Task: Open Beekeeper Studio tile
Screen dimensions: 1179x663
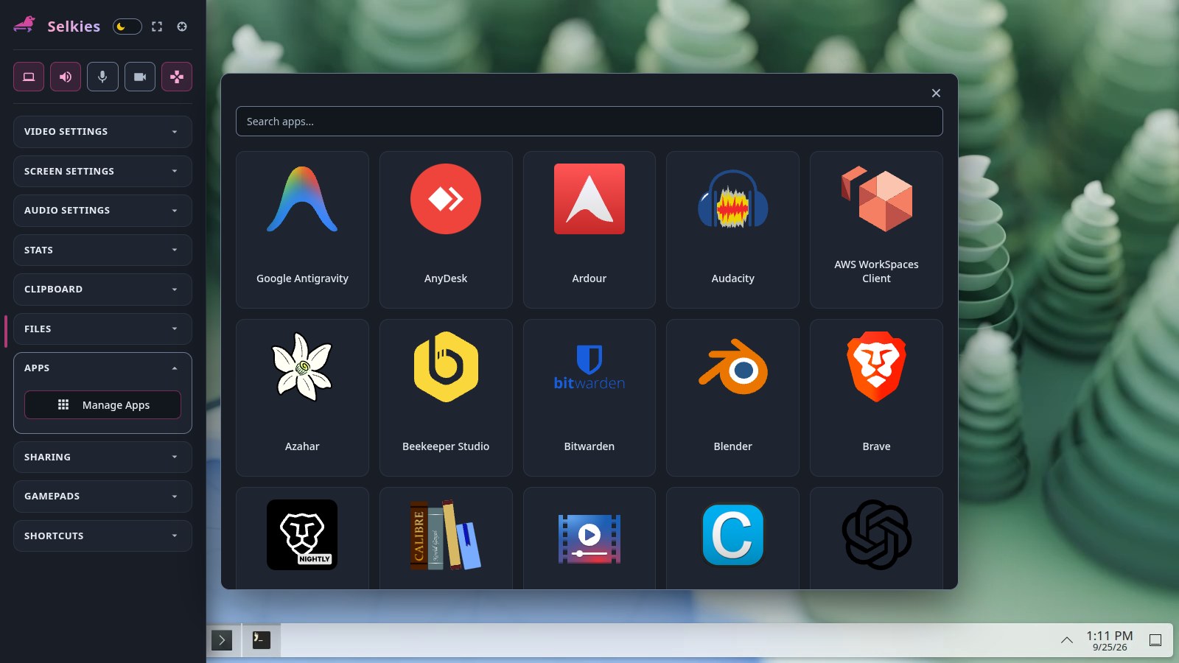Action: coord(446,398)
